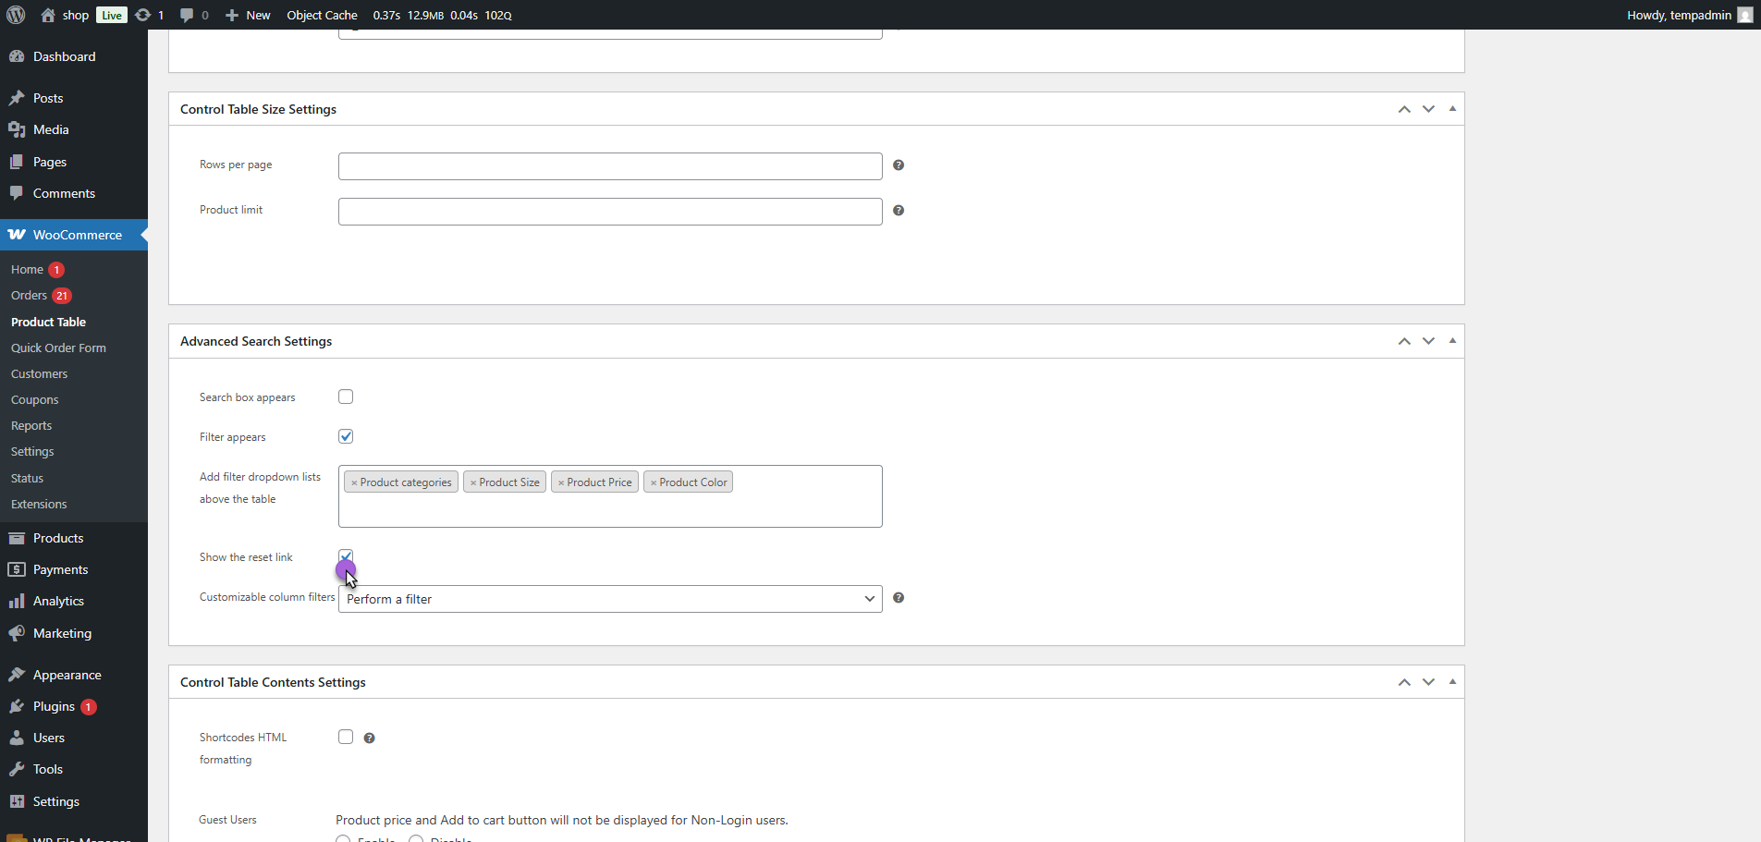Screen dimensions: 1761x842
Task: Click the New link in admin bar
Action: (248, 15)
